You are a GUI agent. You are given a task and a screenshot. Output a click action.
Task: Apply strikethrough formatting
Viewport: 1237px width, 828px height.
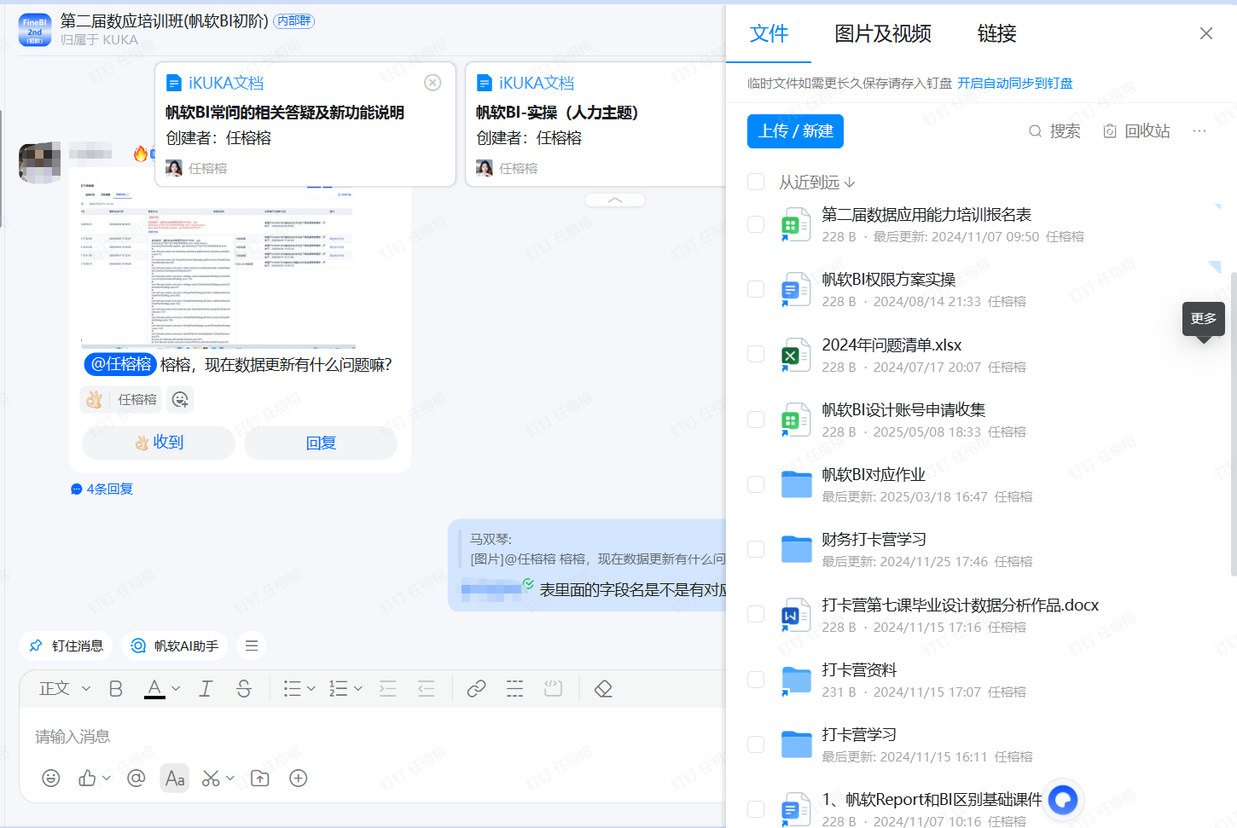244,689
